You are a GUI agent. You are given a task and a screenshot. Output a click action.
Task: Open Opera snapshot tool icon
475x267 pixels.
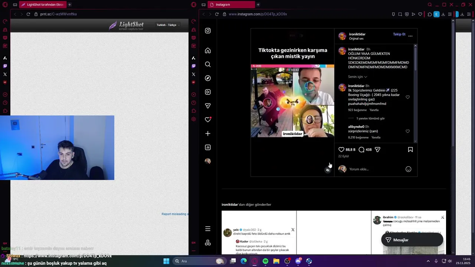(400, 14)
